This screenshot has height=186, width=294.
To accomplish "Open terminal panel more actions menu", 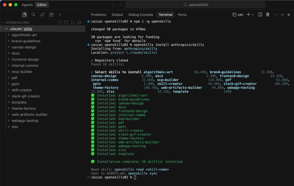I will [x=275, y=15].
